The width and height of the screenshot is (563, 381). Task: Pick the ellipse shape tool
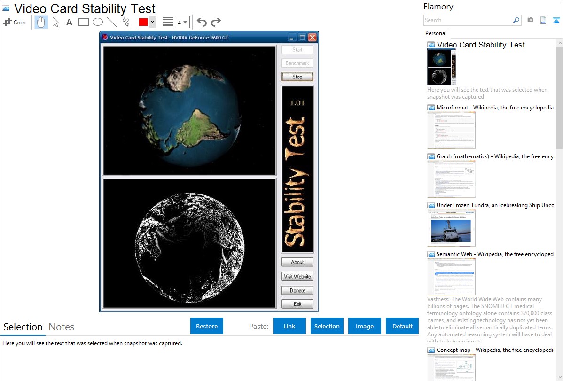tap(98, 22)
